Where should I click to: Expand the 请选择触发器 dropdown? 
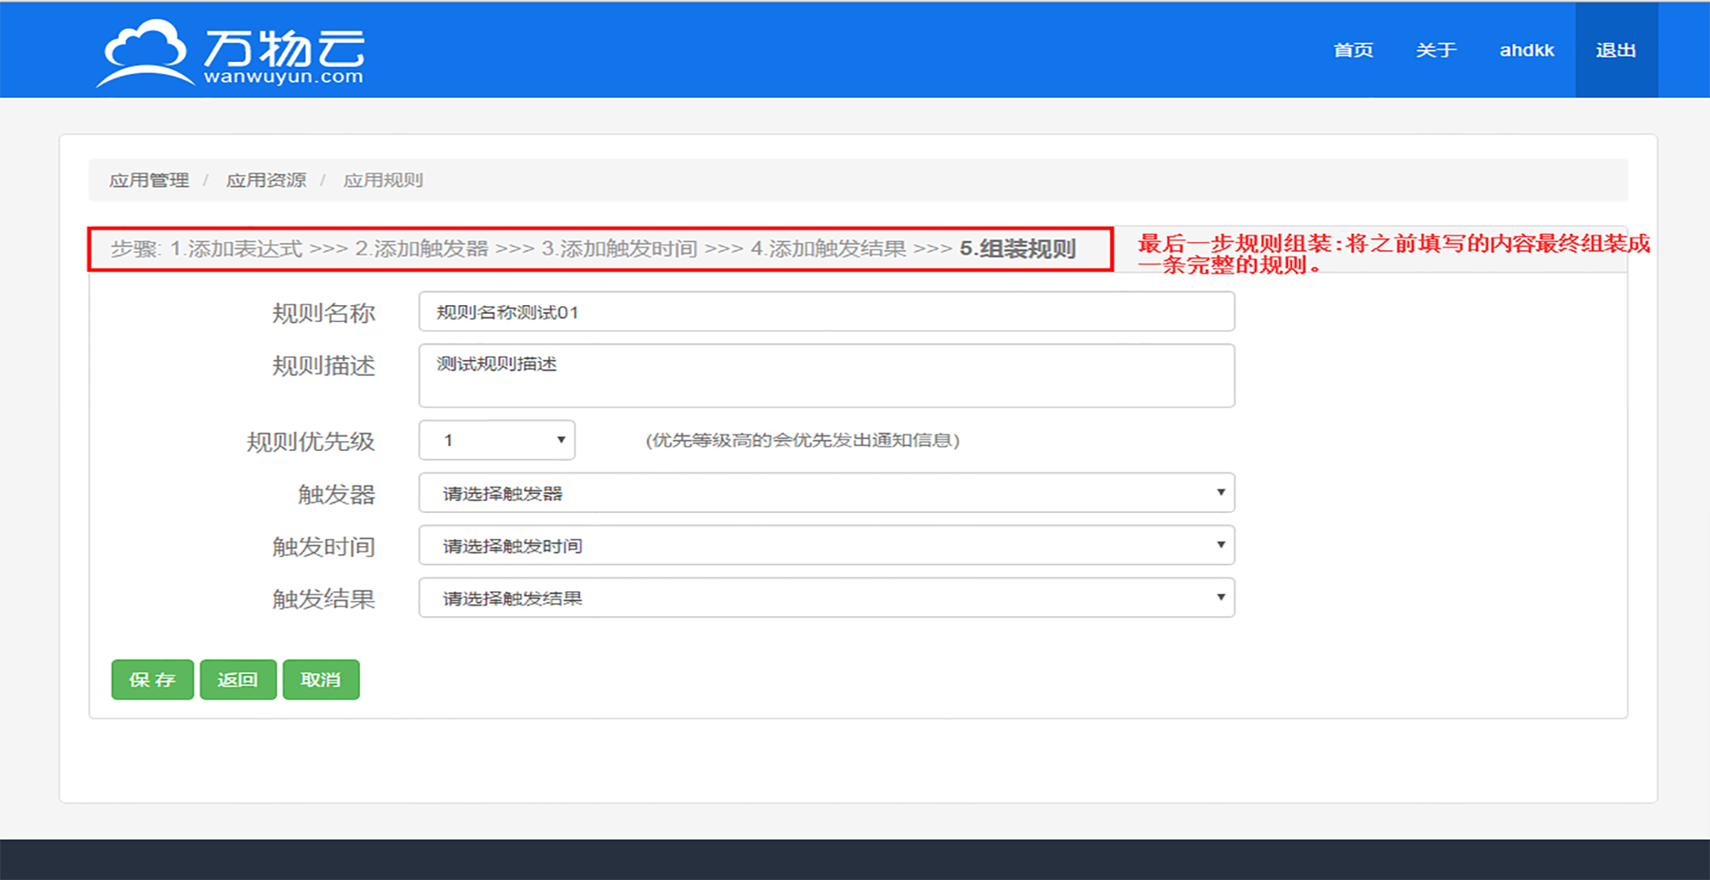825,493
